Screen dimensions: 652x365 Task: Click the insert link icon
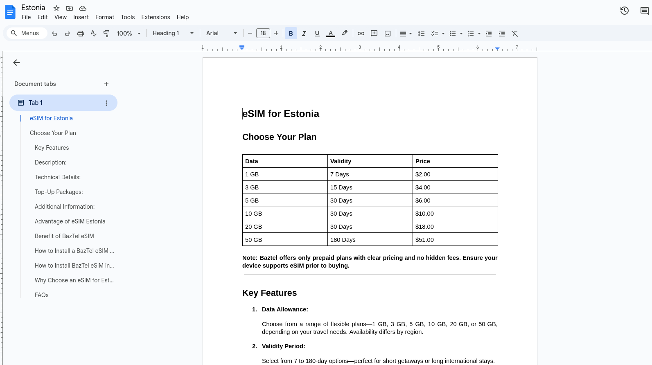point(361,34)
